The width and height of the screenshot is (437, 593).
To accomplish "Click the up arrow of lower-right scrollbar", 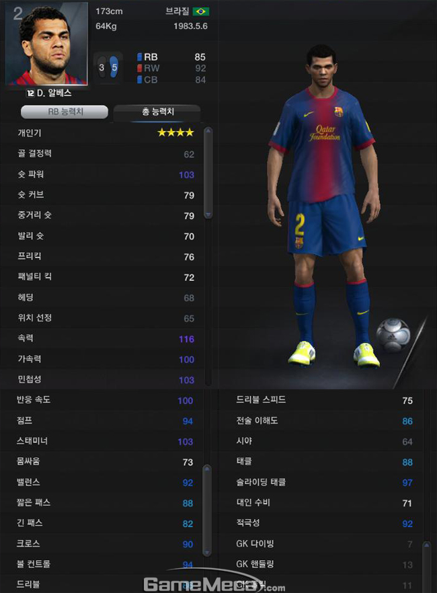I will tap(427, 545).
